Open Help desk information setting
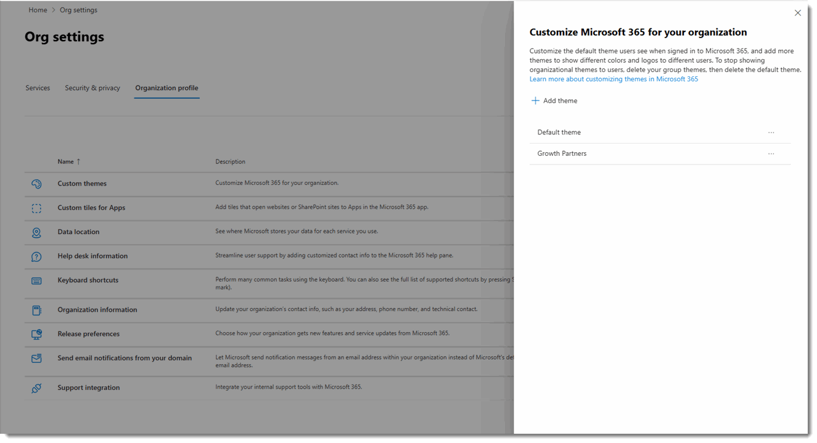Viewport: 817px width, 443px height. click(92, 256)
